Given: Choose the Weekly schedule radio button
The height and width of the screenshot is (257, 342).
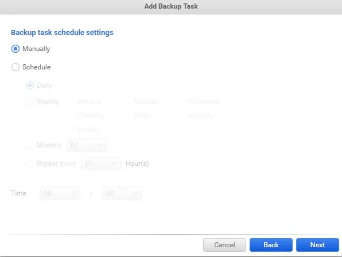Looking at the screenshot, I should point(30,102).
